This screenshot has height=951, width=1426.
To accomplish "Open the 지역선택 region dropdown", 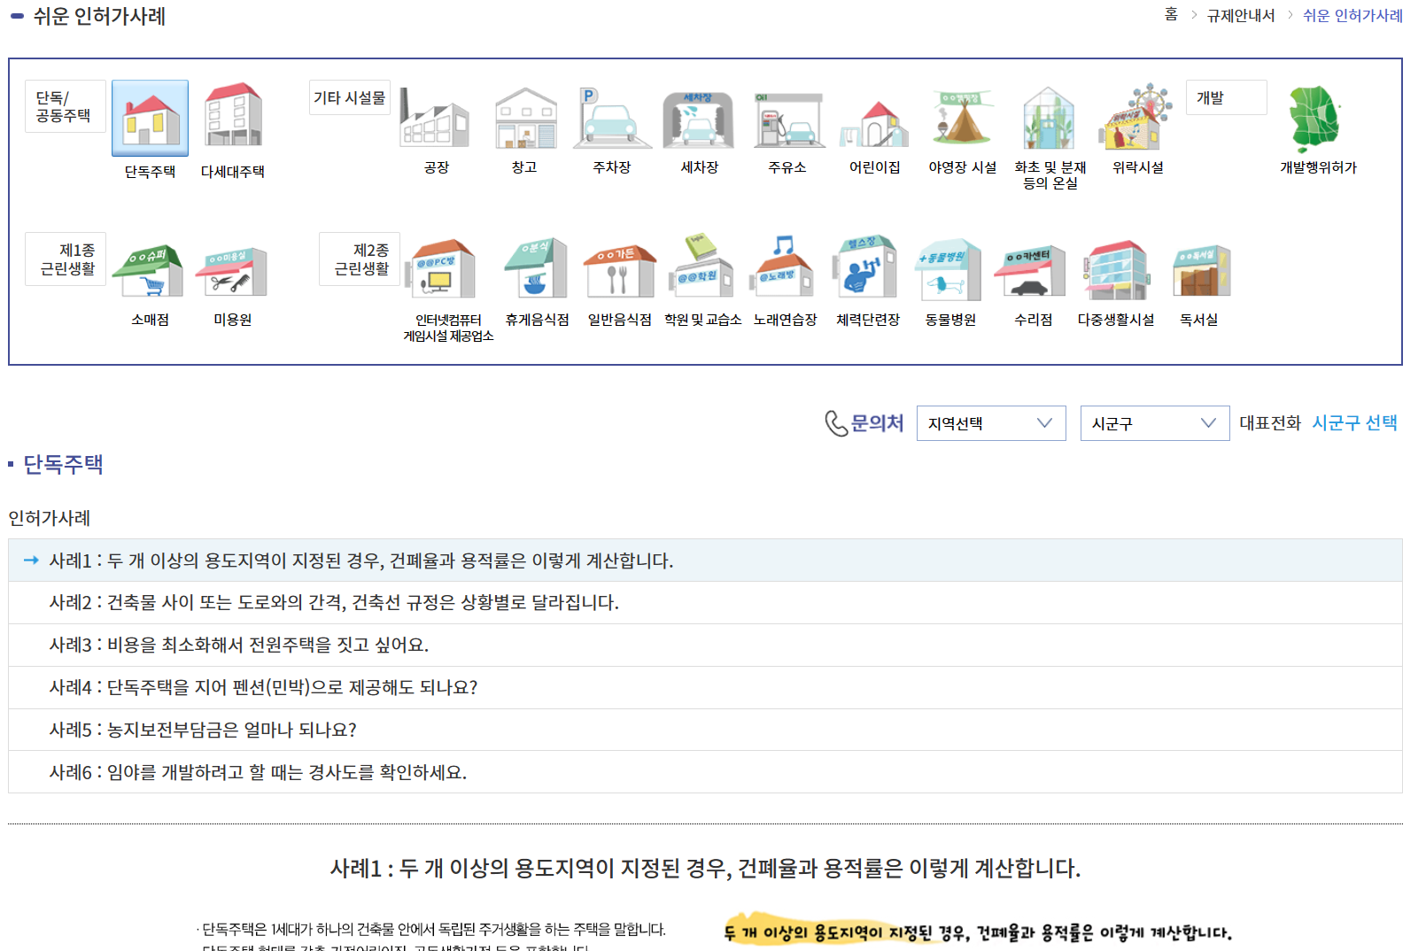I will coord(989,423).
